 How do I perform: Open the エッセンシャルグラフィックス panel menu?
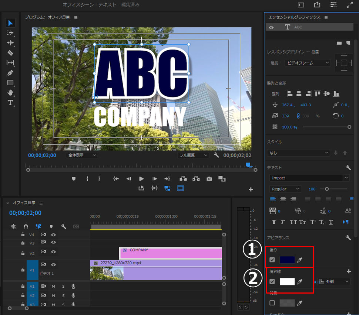coord(326,17)
